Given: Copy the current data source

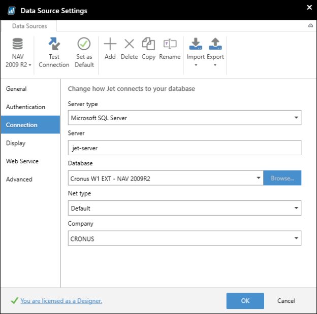Looking at the screenshot, I should coord(148,49).
